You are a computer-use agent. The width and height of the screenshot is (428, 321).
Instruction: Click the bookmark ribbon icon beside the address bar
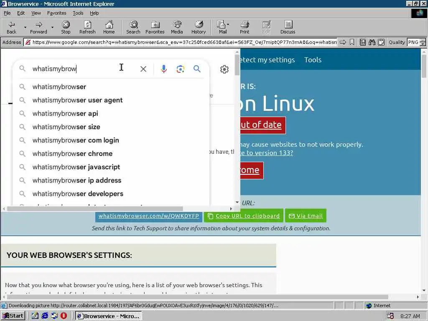pyautogui.click(x=352, y=42)
